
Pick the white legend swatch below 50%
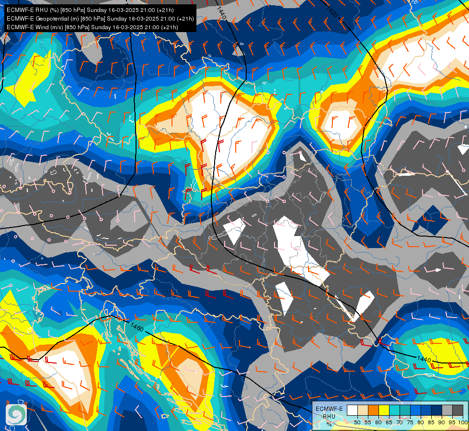352,410
